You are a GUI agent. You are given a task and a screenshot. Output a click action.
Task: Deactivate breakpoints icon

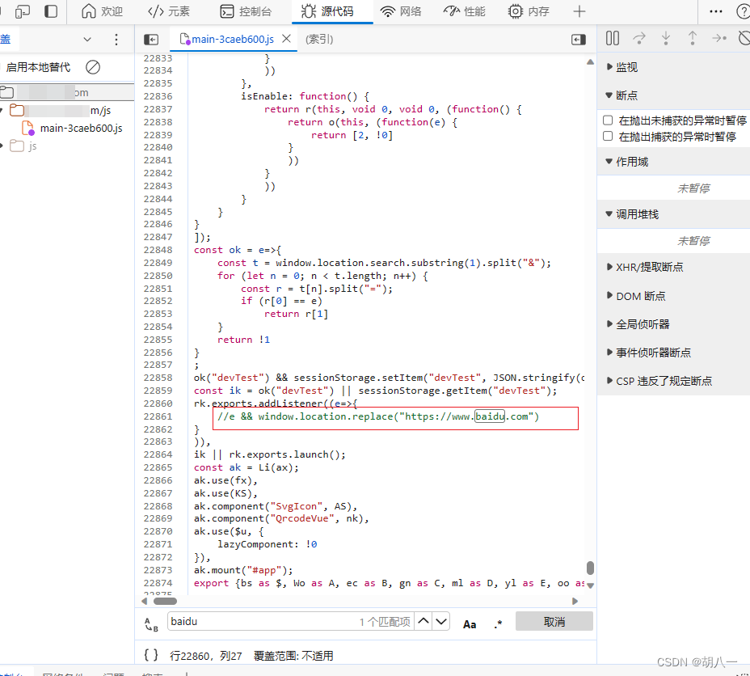click(744, 38)
